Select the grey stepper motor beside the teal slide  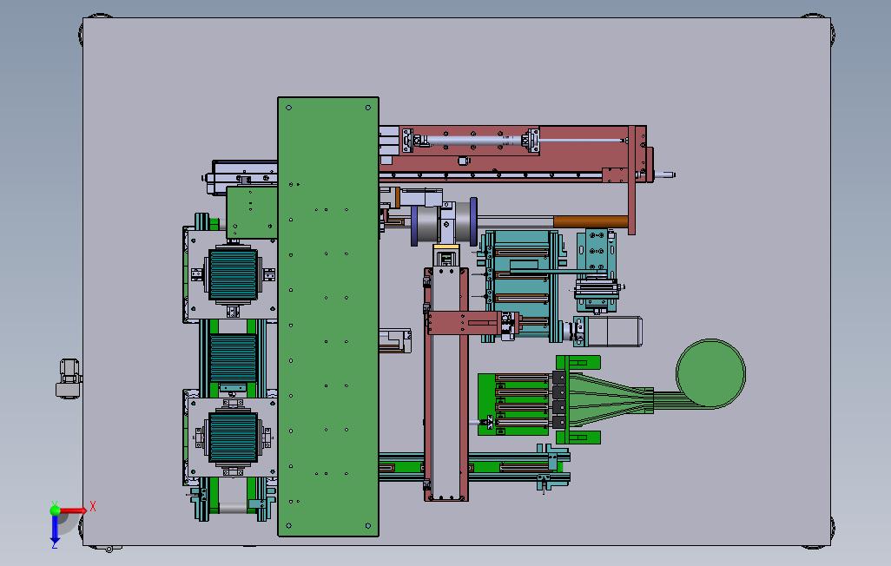[x=614, y=332]
